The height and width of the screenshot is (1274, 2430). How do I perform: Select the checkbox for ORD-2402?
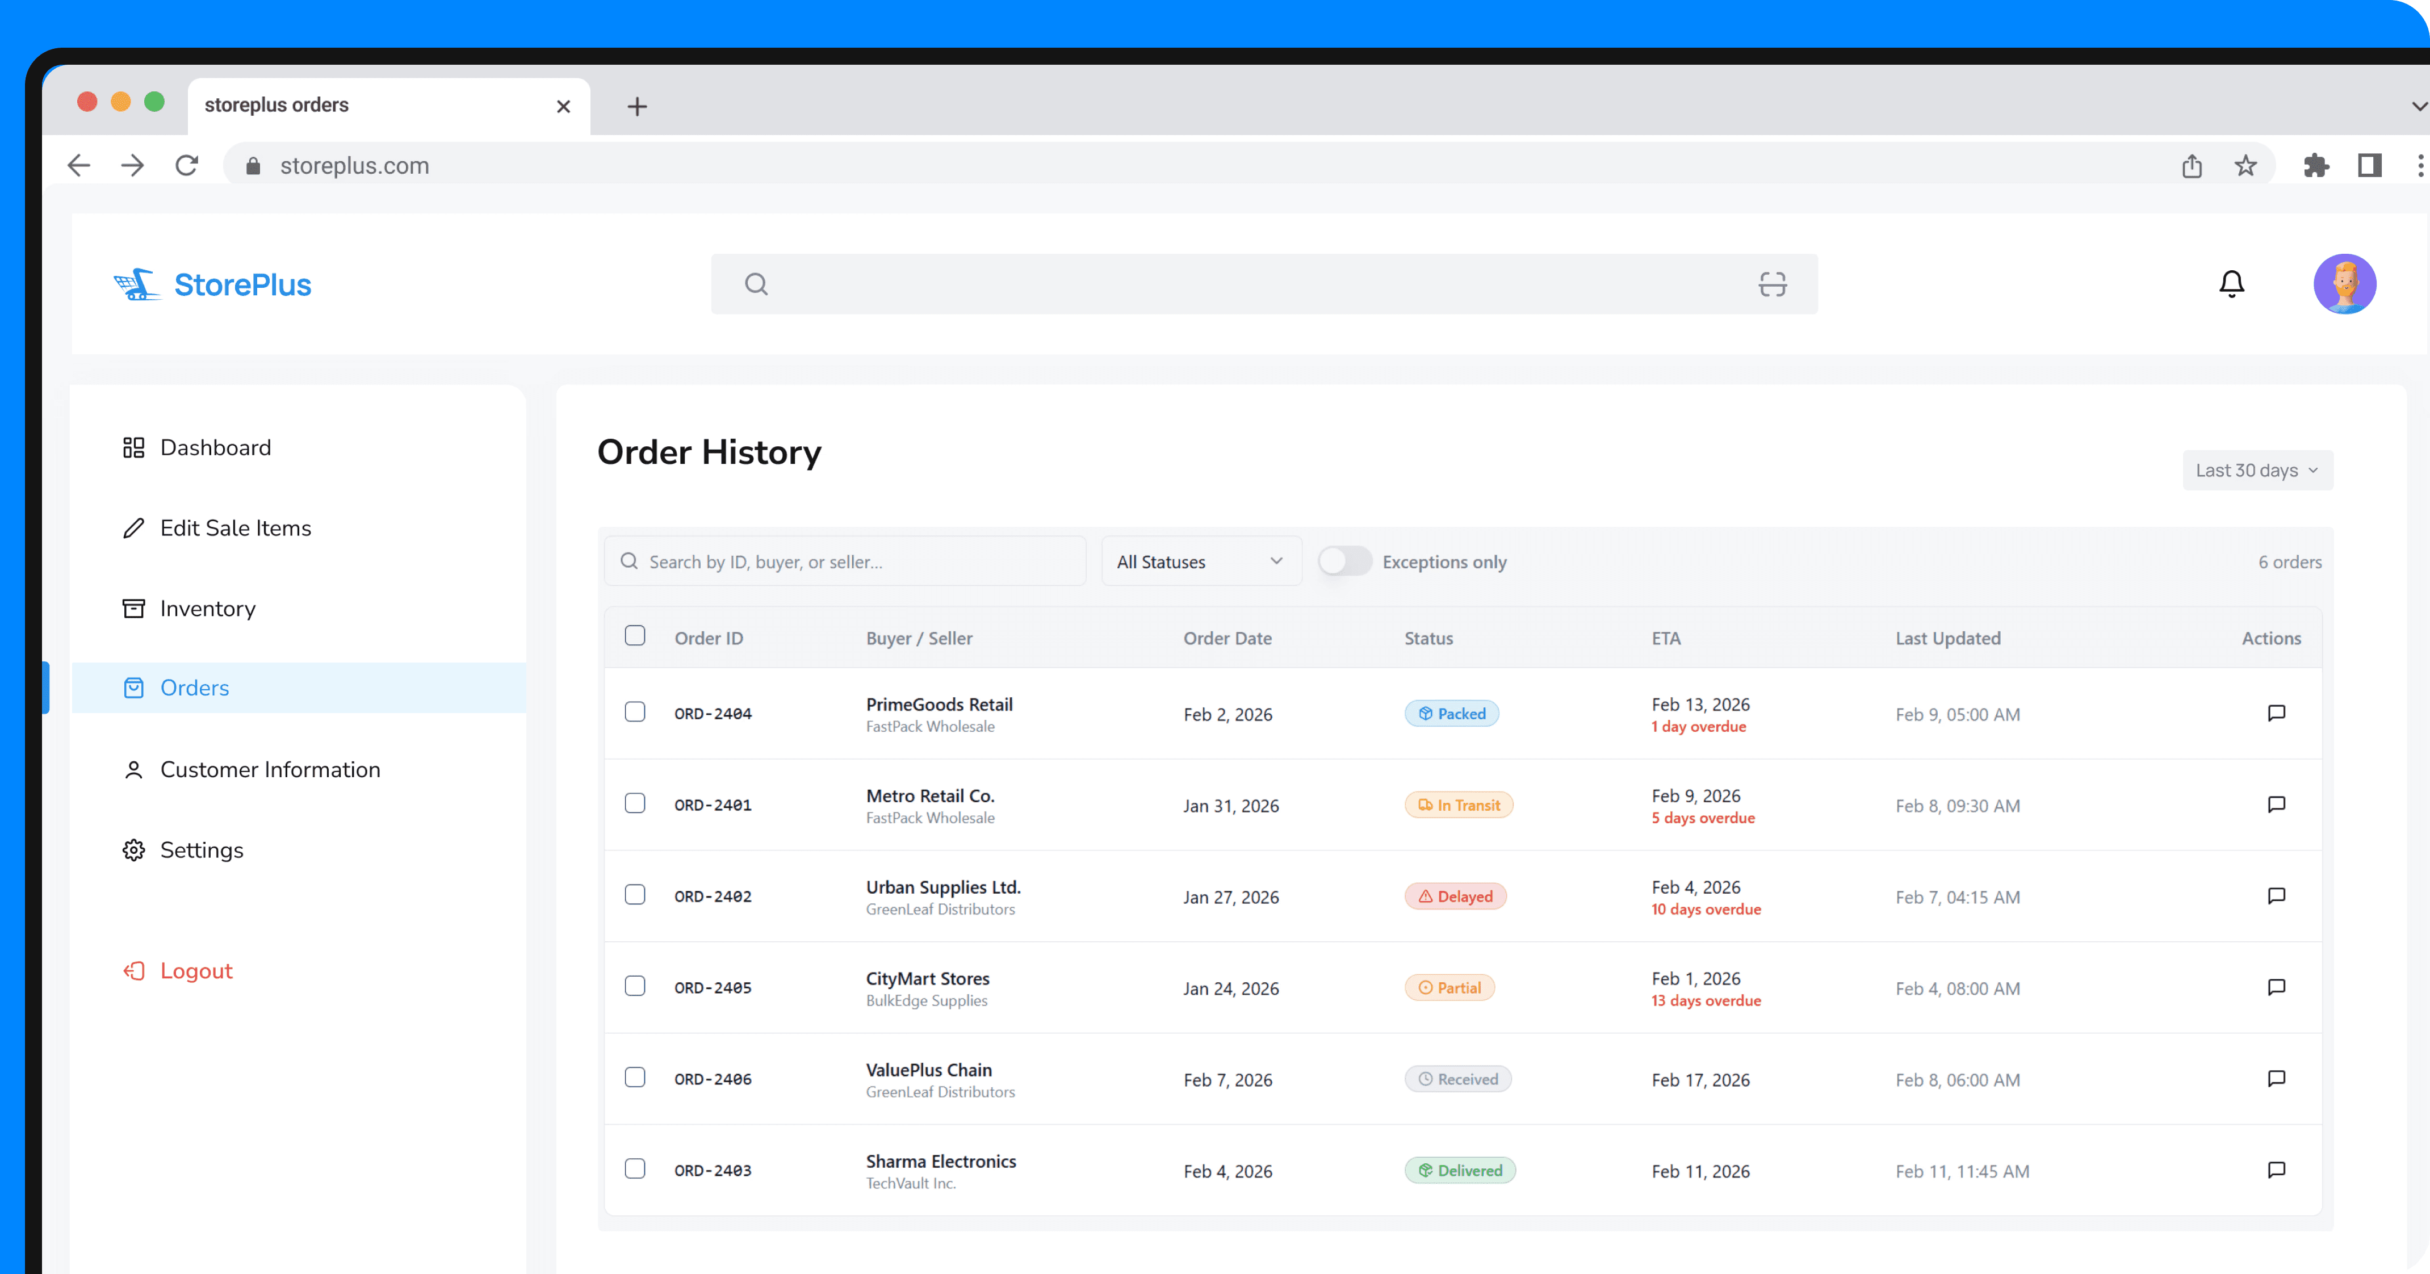tap(635, 894)
